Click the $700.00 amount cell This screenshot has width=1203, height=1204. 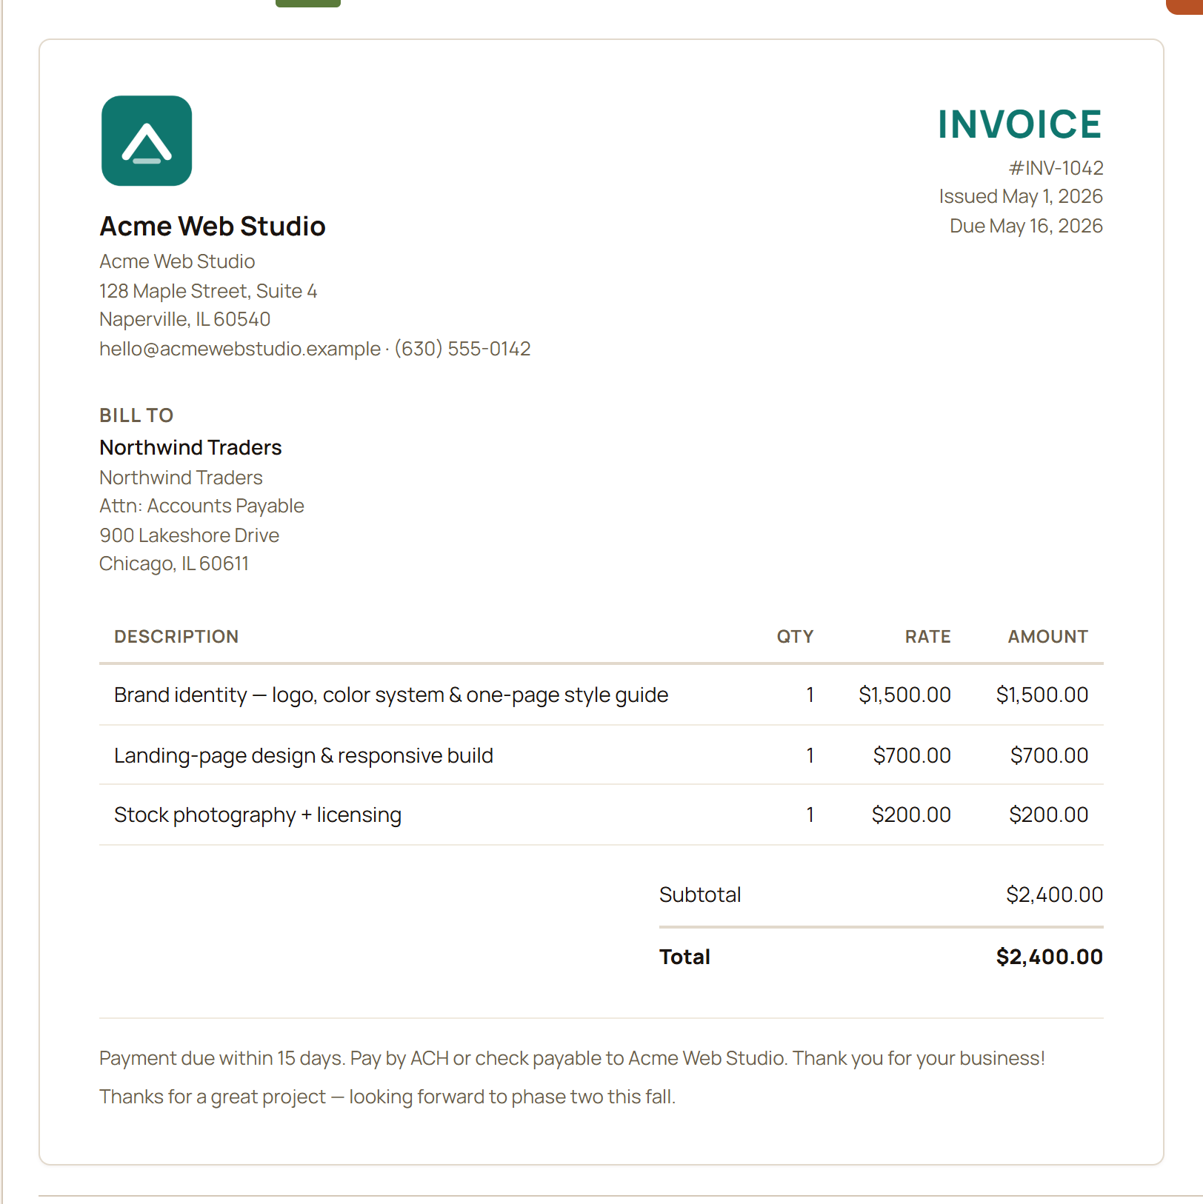[1050, 755]
